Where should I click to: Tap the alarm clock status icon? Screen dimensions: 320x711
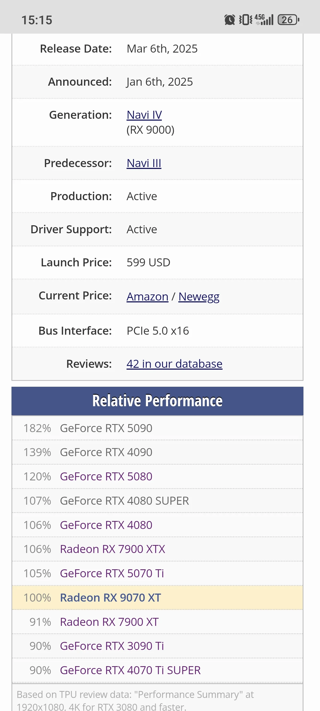(x=229, y=20)
